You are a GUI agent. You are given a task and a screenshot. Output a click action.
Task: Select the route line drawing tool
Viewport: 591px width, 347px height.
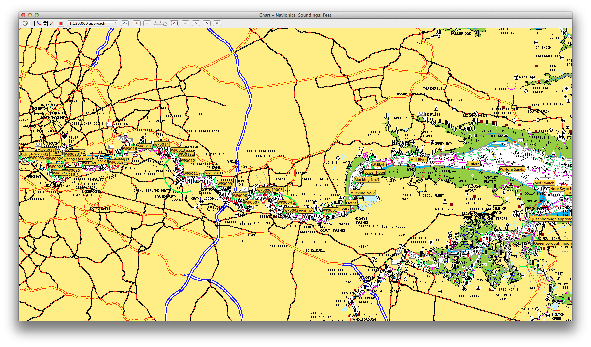39,23
